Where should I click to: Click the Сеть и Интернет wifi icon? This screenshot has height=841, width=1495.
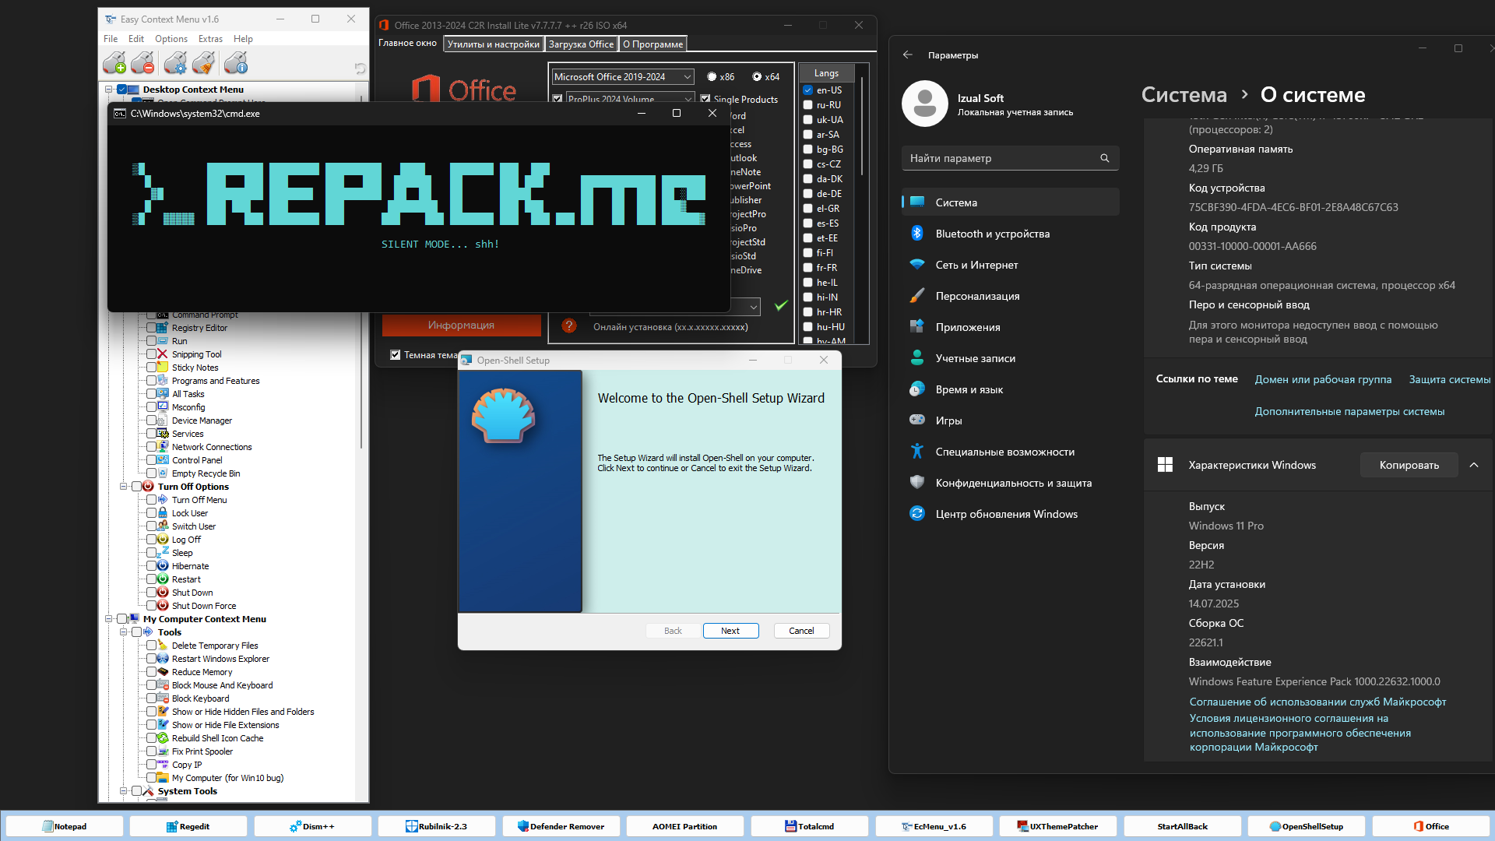[x=917, y=265]
